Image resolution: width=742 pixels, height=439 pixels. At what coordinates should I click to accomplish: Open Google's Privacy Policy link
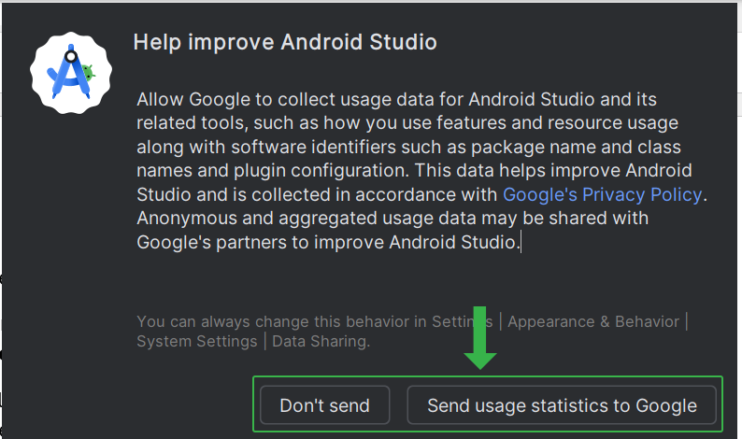[602, 194]
